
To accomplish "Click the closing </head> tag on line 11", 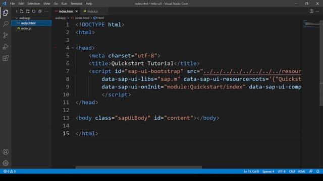I will coord(87,102).
